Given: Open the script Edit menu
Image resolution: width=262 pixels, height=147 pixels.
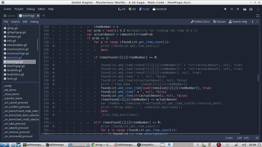Looking at the screenshot, I should click(25, 22).
